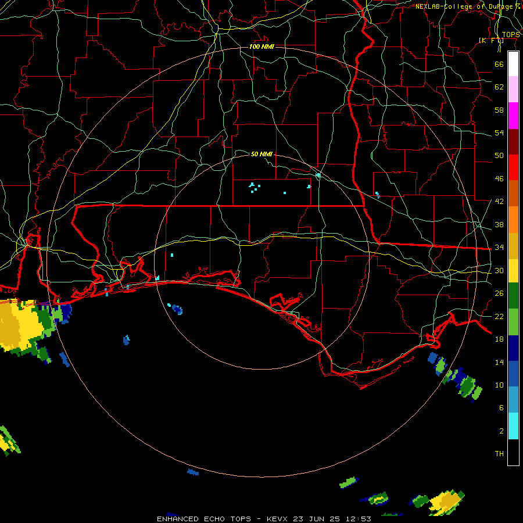Click the "38" legend value
The width and height of the screenshot is (523, 523).
tap(499, 224)
